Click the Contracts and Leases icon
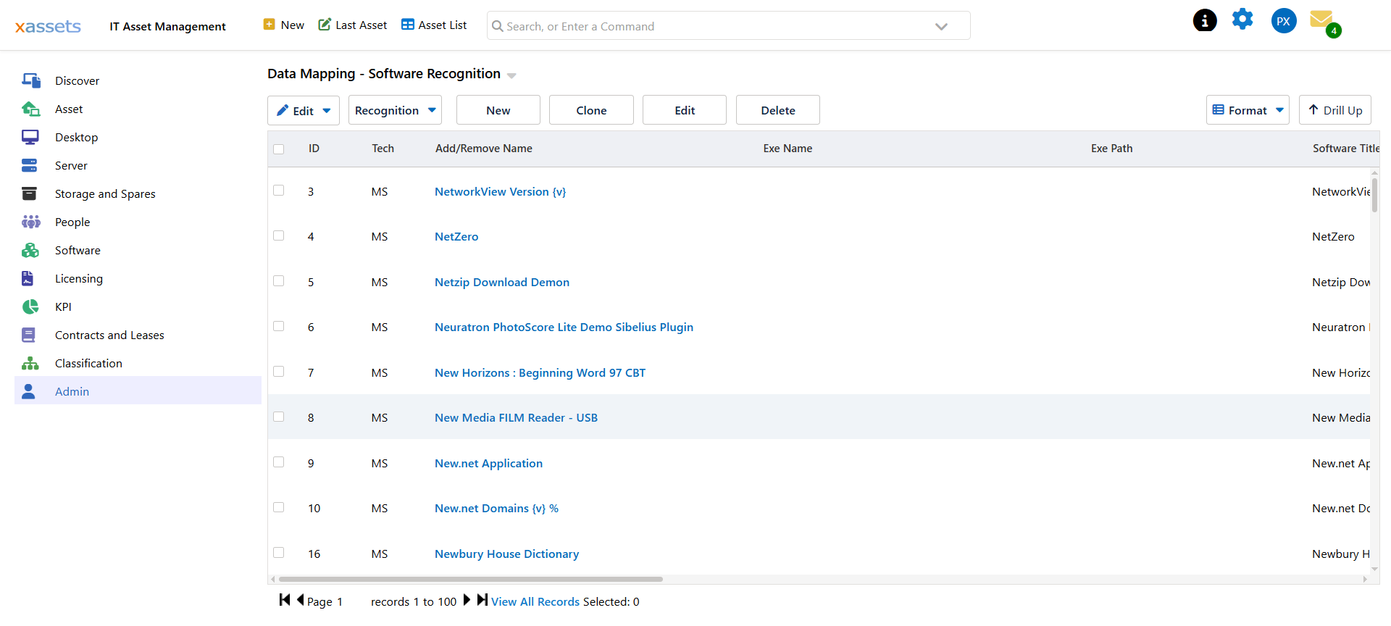This screenshot has width=1391, height=626. [28, 335]
